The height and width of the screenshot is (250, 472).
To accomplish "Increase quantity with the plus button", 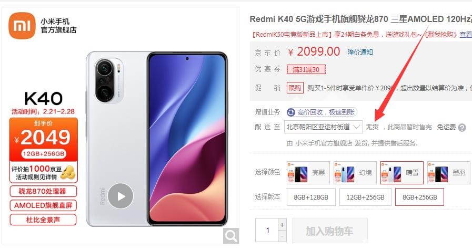I will coord(282,225).
